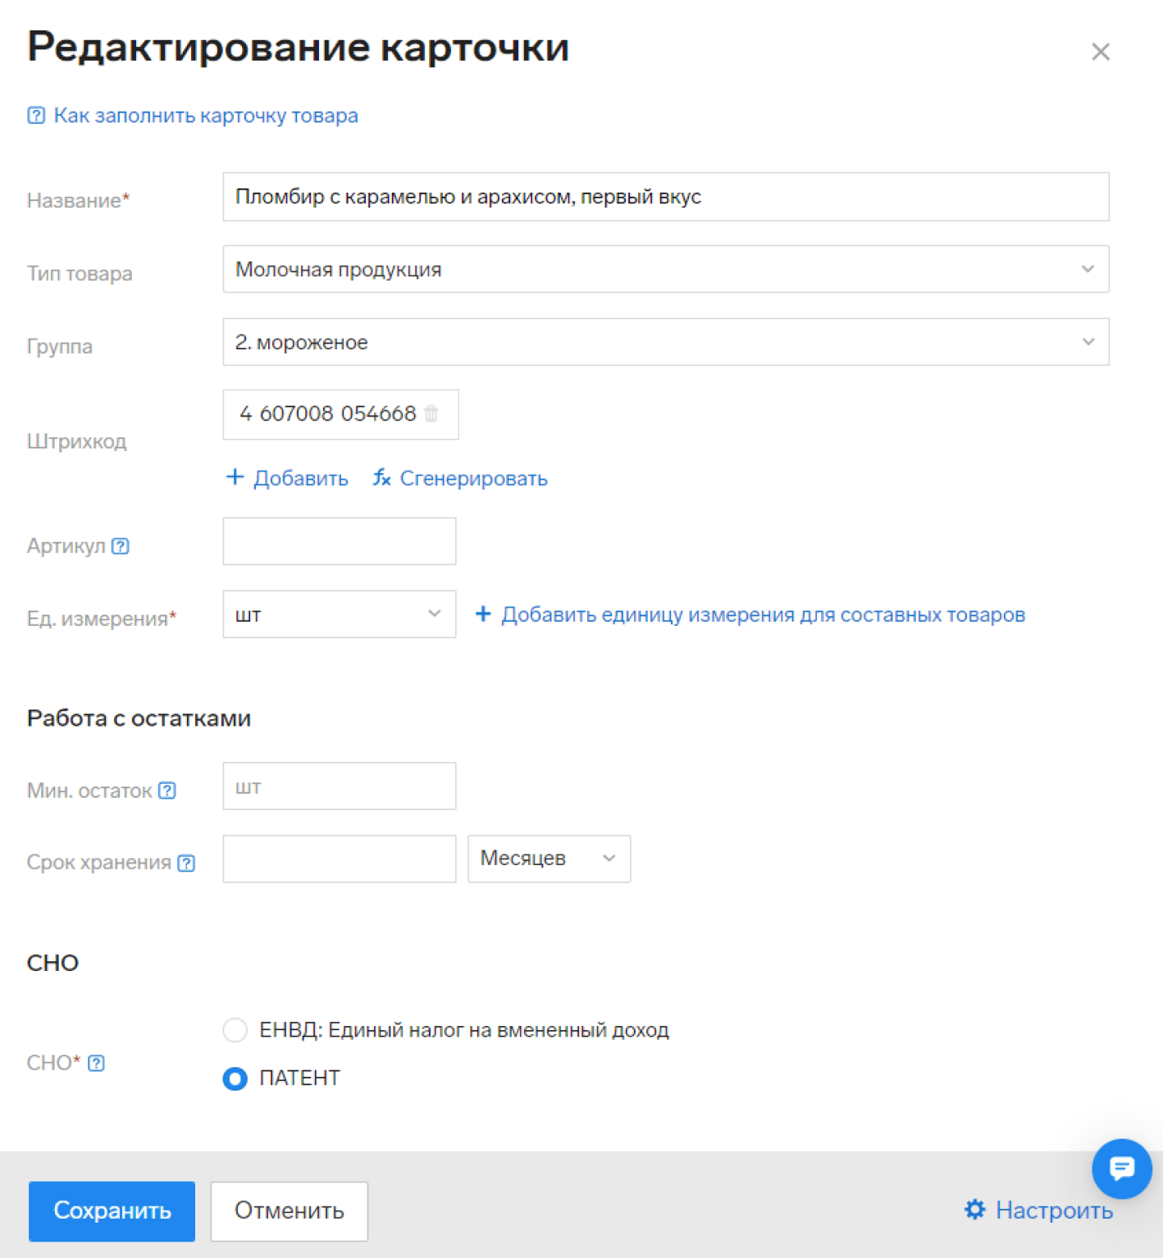Click 'Добавить единицу измерения для составных товаров'

763,614
